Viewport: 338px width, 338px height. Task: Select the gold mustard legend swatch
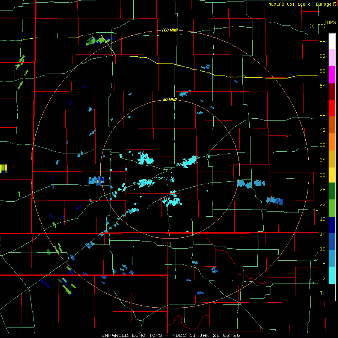pyautogui.click(x=332, y=159)
